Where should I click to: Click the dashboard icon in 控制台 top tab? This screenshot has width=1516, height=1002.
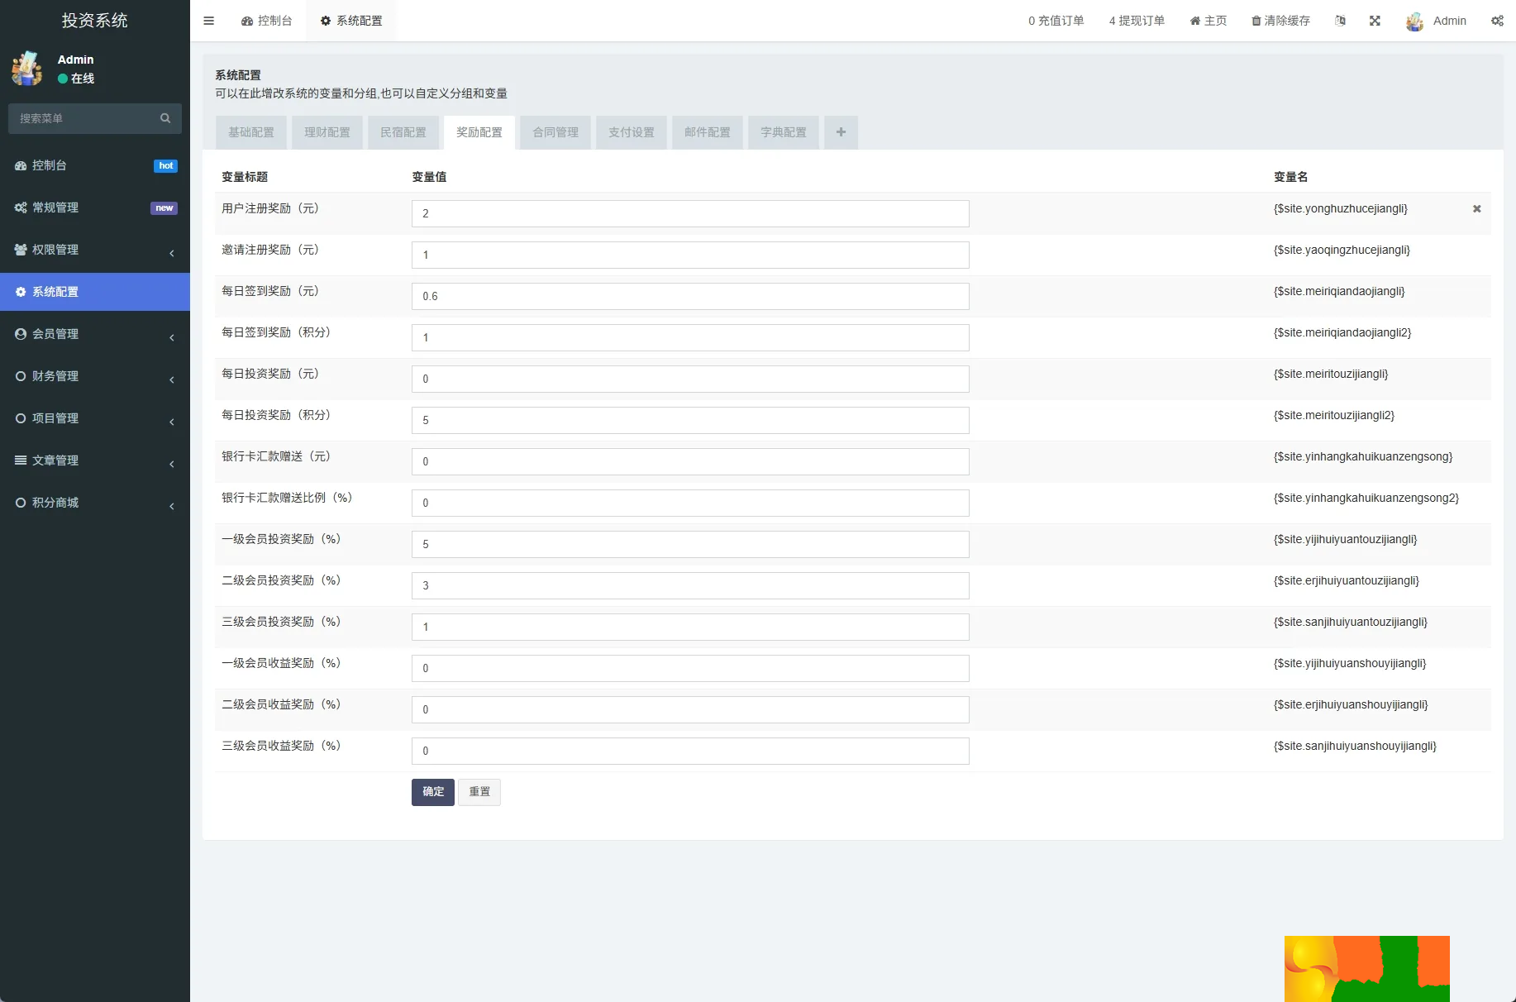(247, 21)
